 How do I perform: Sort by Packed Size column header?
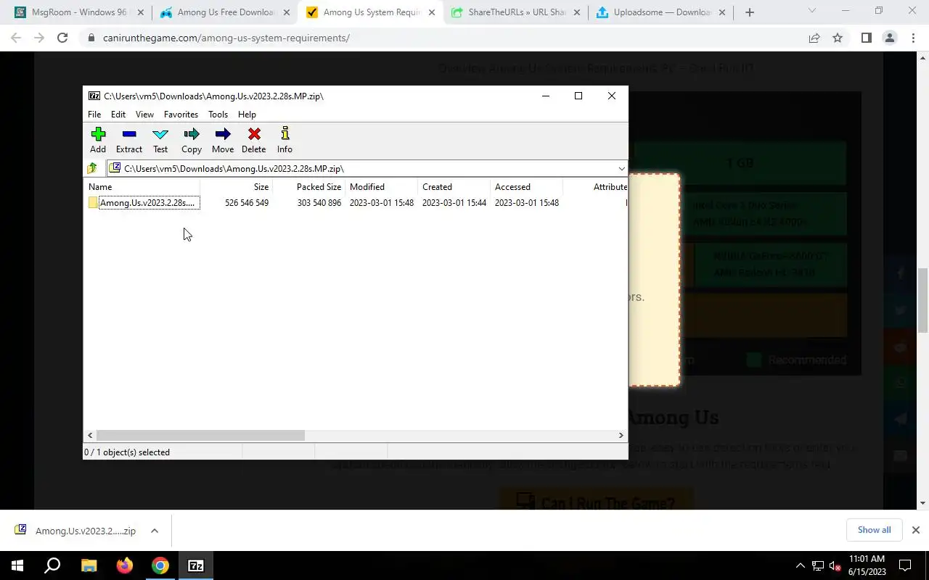[308, 187]
